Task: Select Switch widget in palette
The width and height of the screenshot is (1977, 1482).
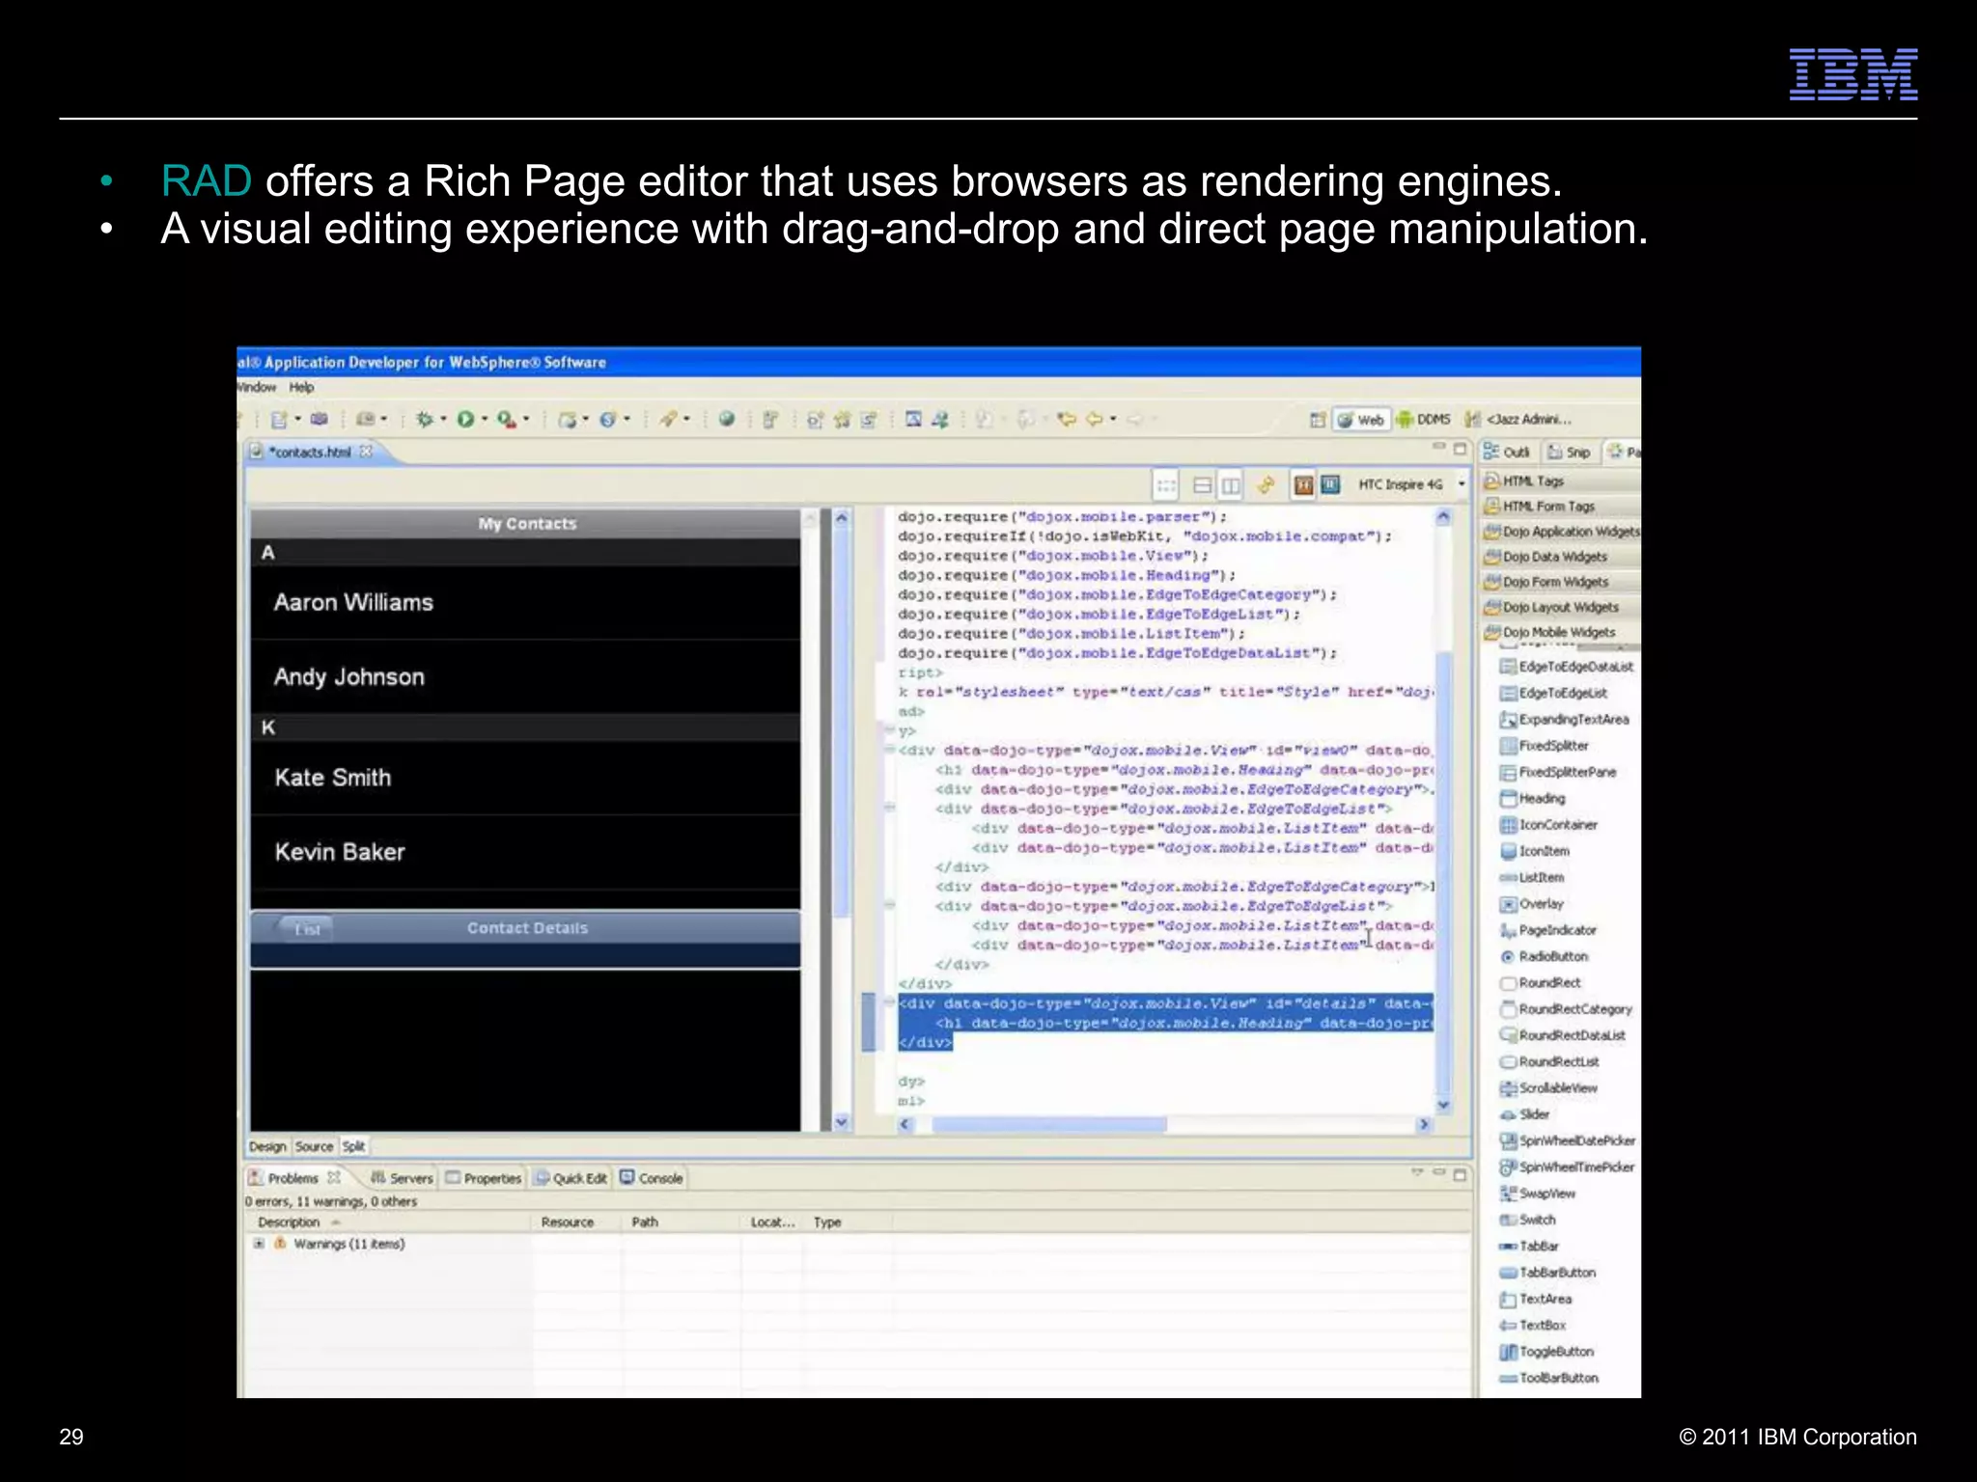Action: [1527, 1220]
